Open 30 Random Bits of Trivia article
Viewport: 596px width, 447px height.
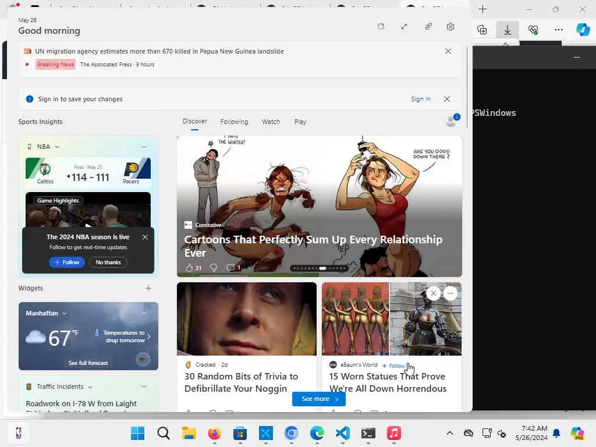point(241,382)
